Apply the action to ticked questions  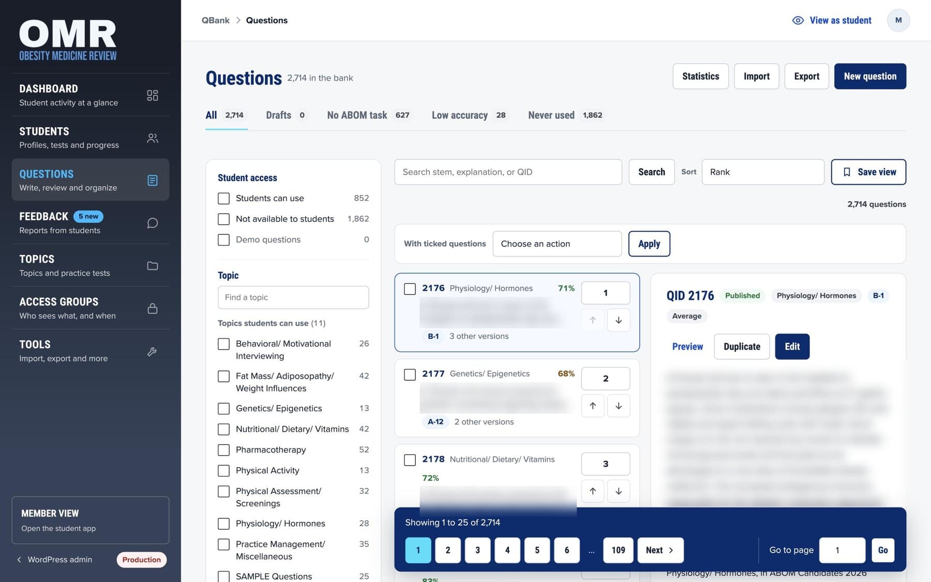649,244
